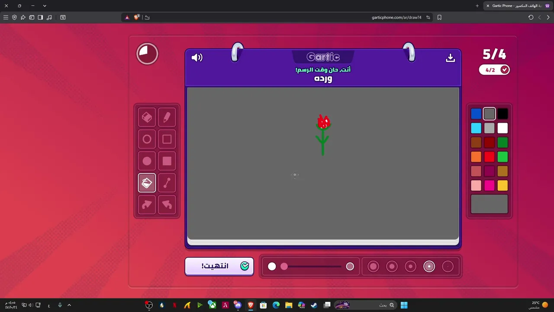Viewport: 554px width, 312px height.
Task: Select the pencil drawing tool
Action: (167, 117)
